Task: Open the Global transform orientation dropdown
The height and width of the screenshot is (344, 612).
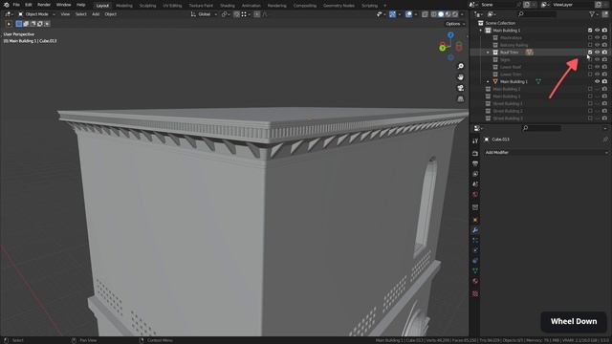Action: pos(204,14)
